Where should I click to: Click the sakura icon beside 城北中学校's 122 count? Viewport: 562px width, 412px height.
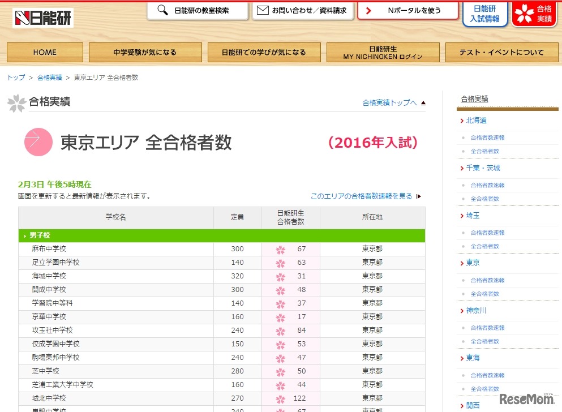281,398
